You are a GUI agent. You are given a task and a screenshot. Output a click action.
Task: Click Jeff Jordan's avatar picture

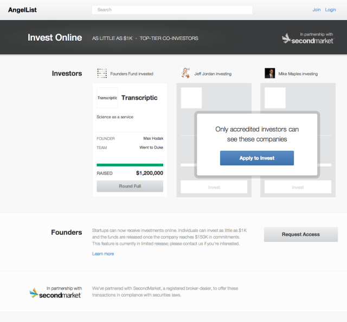pyautogui.click(x=185, y=73)
